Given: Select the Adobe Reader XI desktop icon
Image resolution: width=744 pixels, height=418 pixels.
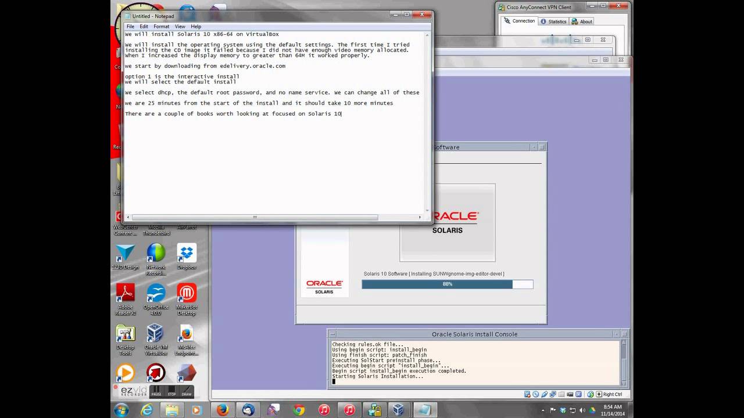Looking at the screenshot, I should click(x=126, y=300).
